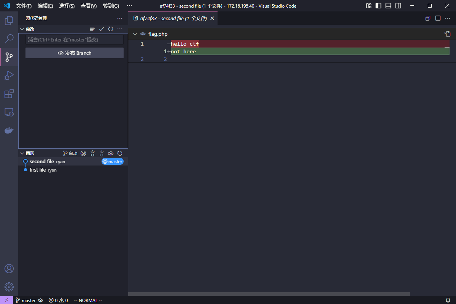
Task: Toggle the split diff view layout icon
Action: [438, 18]
